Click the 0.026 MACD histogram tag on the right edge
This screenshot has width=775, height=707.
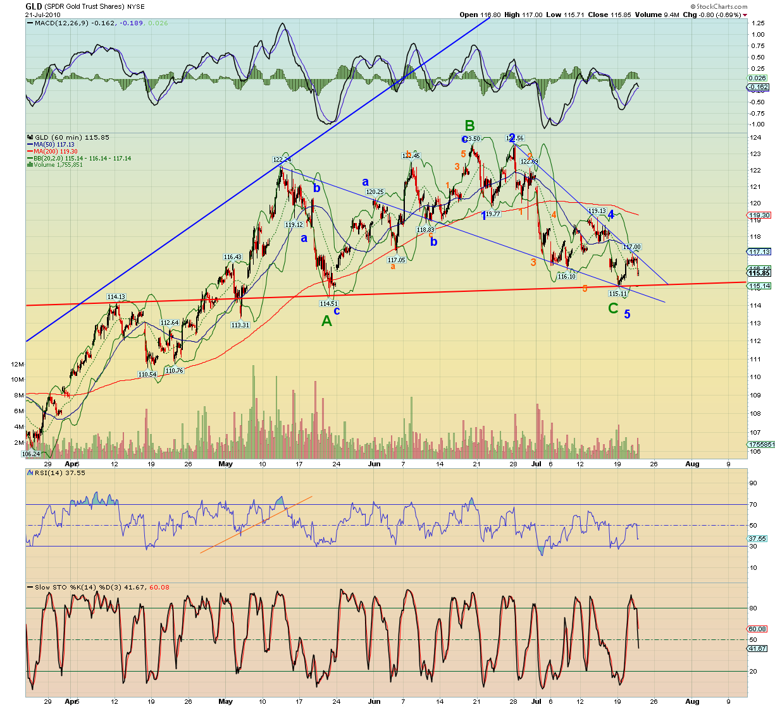757,78
